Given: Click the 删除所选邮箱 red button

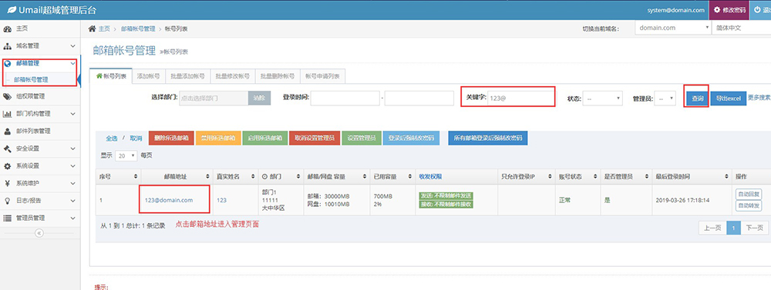Looking at the screenshot, I should click(x=170, y=138).
